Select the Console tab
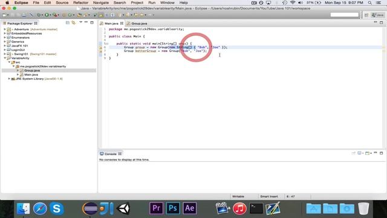 coord(110,154)
